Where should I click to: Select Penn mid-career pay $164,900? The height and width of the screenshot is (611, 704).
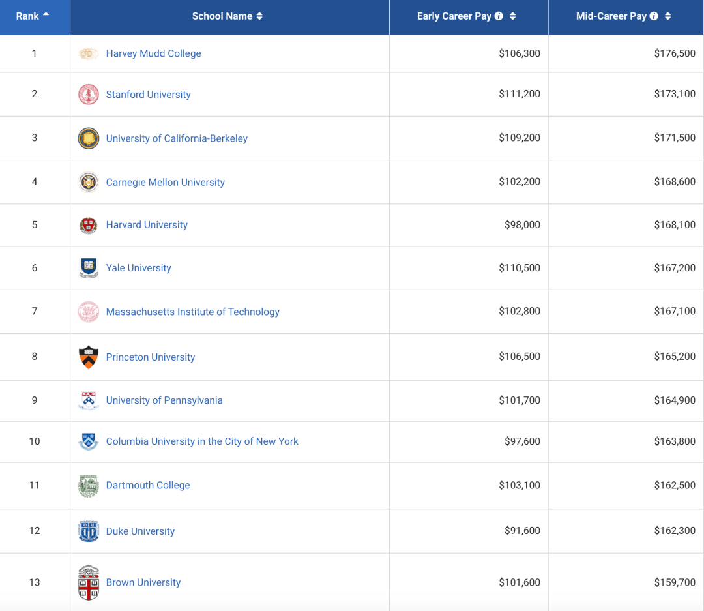point(675,400)
